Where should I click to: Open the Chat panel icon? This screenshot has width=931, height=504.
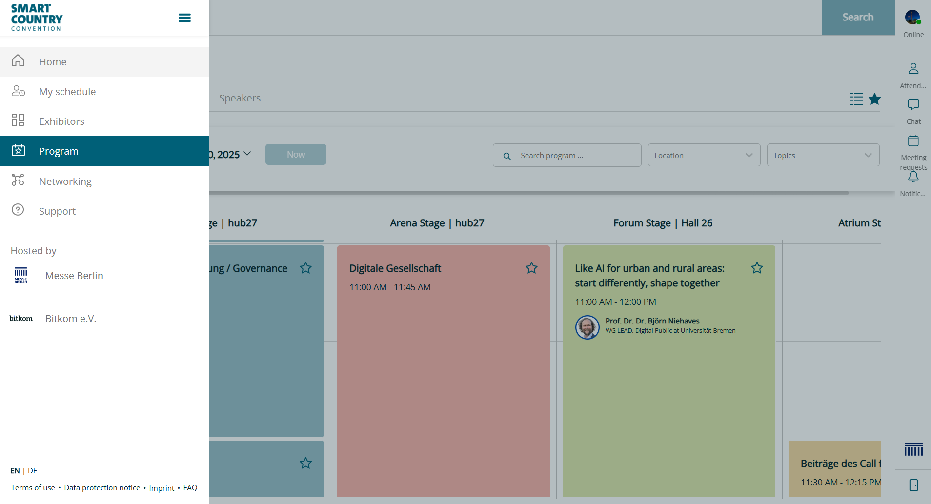coord(913,104)
